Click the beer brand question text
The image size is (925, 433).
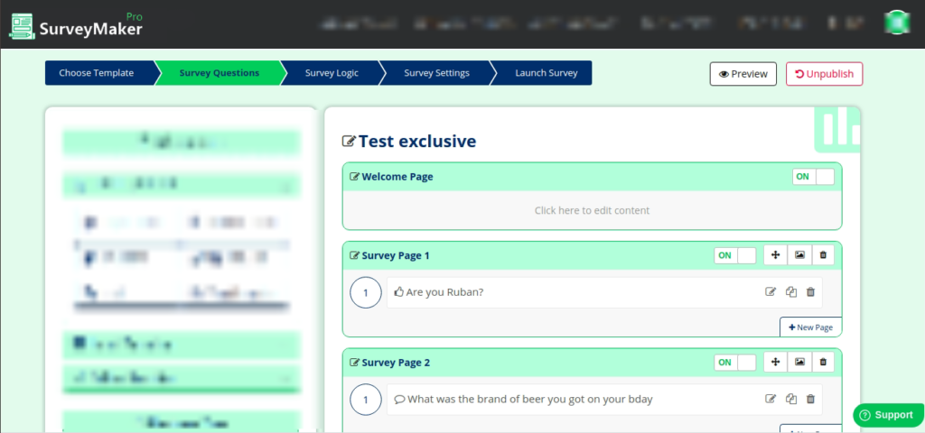click(530, 400)
